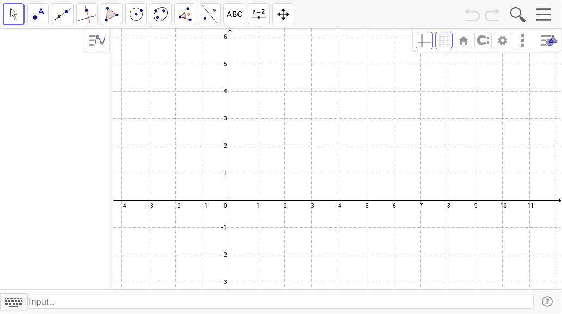Focus the Input bar field
Image resolution: width=562 pixels, height=314 pixels.
pyautogui.click(x=280, y=301)
